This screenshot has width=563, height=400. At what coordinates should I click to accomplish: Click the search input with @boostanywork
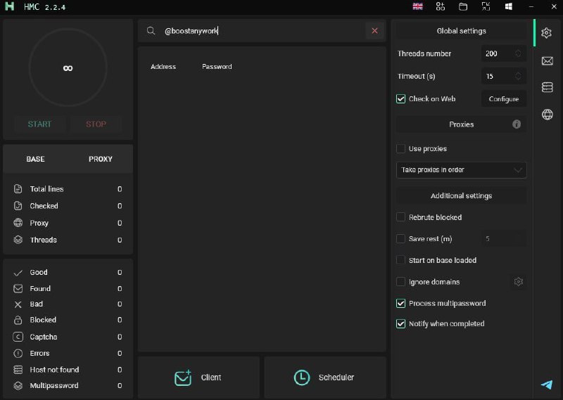point(262,31)
